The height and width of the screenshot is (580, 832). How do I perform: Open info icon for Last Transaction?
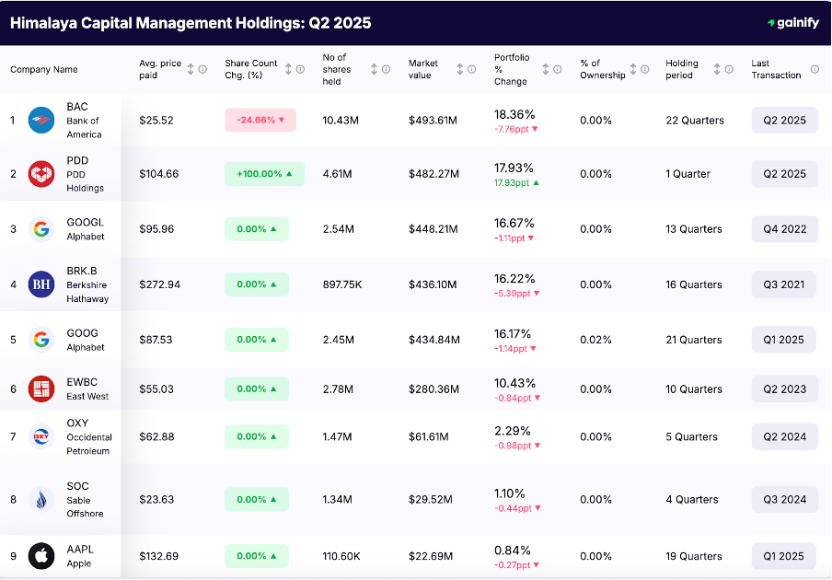click(x=815, y=69)
